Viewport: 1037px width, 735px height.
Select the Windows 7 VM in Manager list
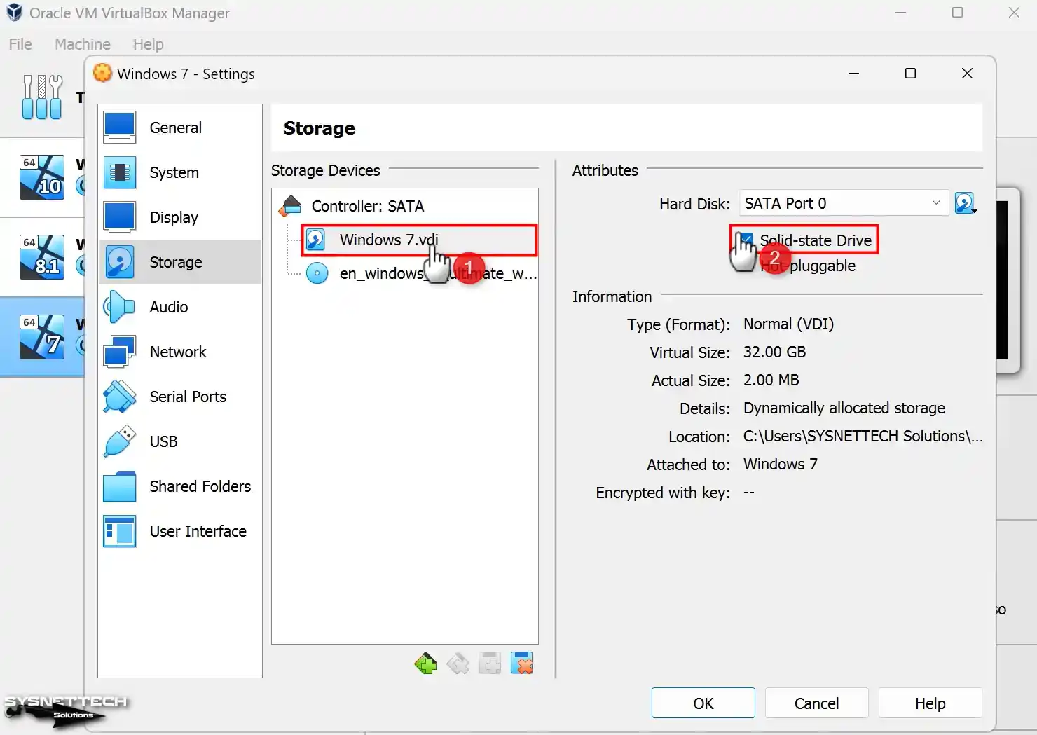[42, 337]
